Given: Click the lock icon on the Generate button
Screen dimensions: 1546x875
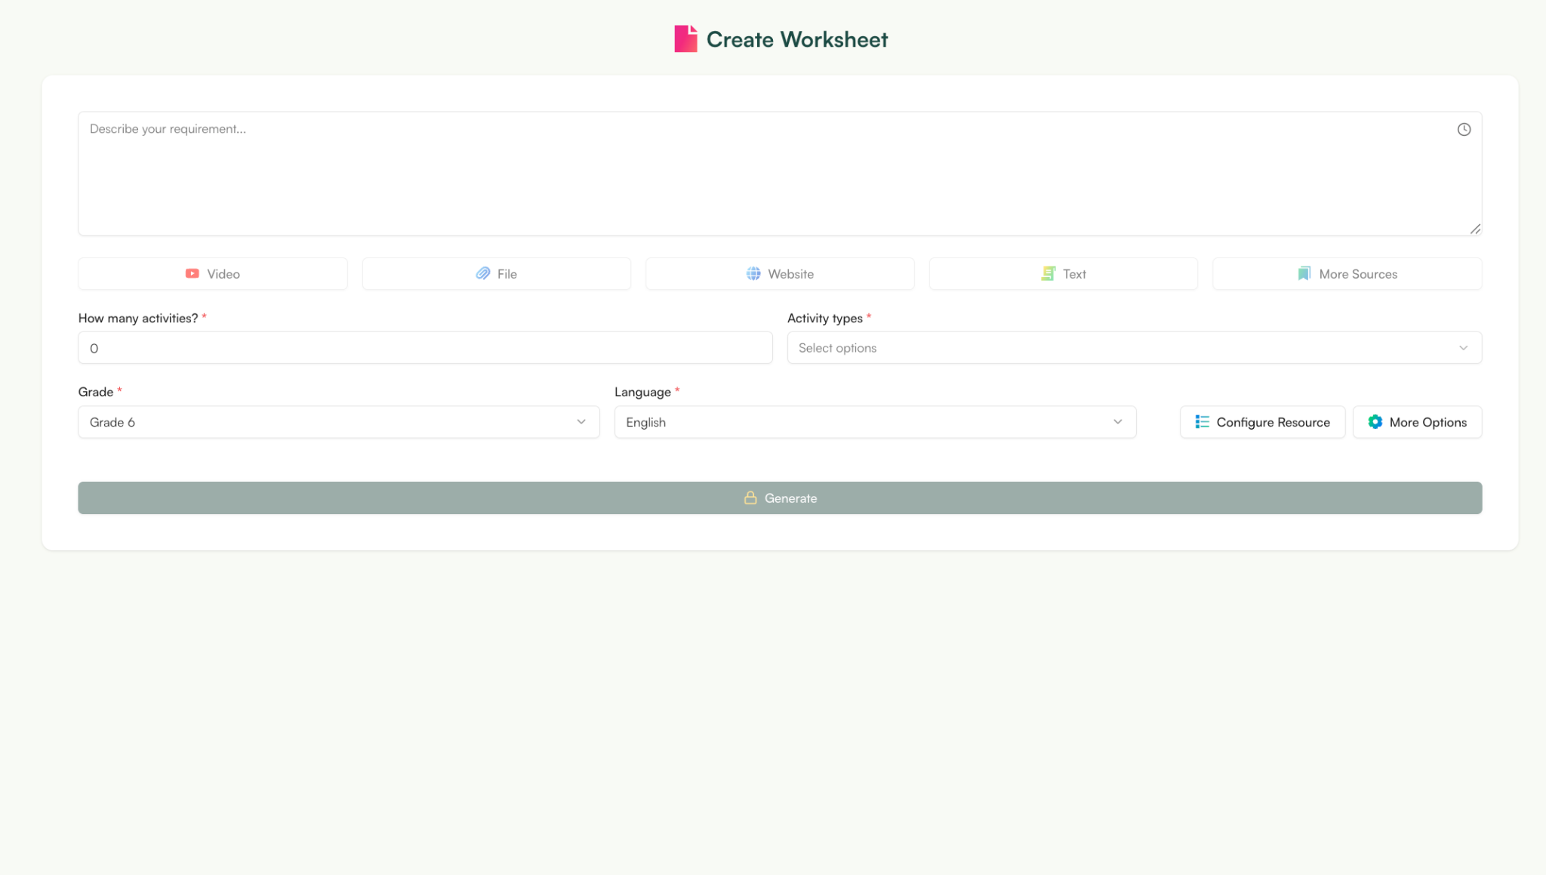Looking at the screenshot, I should point(750,498).
